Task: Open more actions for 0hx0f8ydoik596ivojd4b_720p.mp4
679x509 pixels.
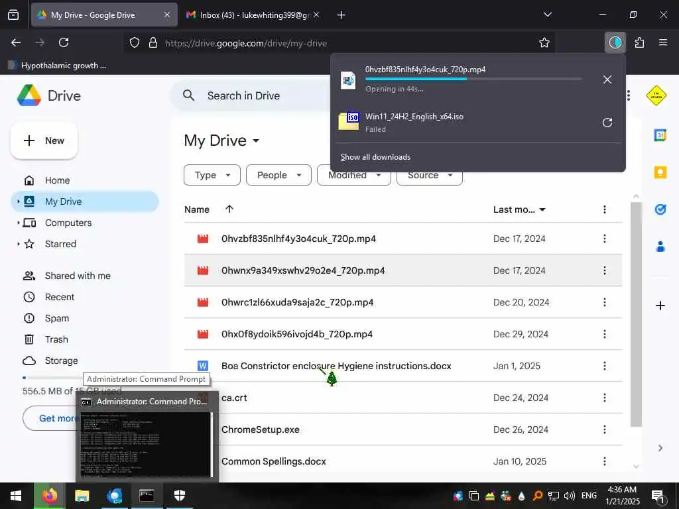Action: (605, 334)
